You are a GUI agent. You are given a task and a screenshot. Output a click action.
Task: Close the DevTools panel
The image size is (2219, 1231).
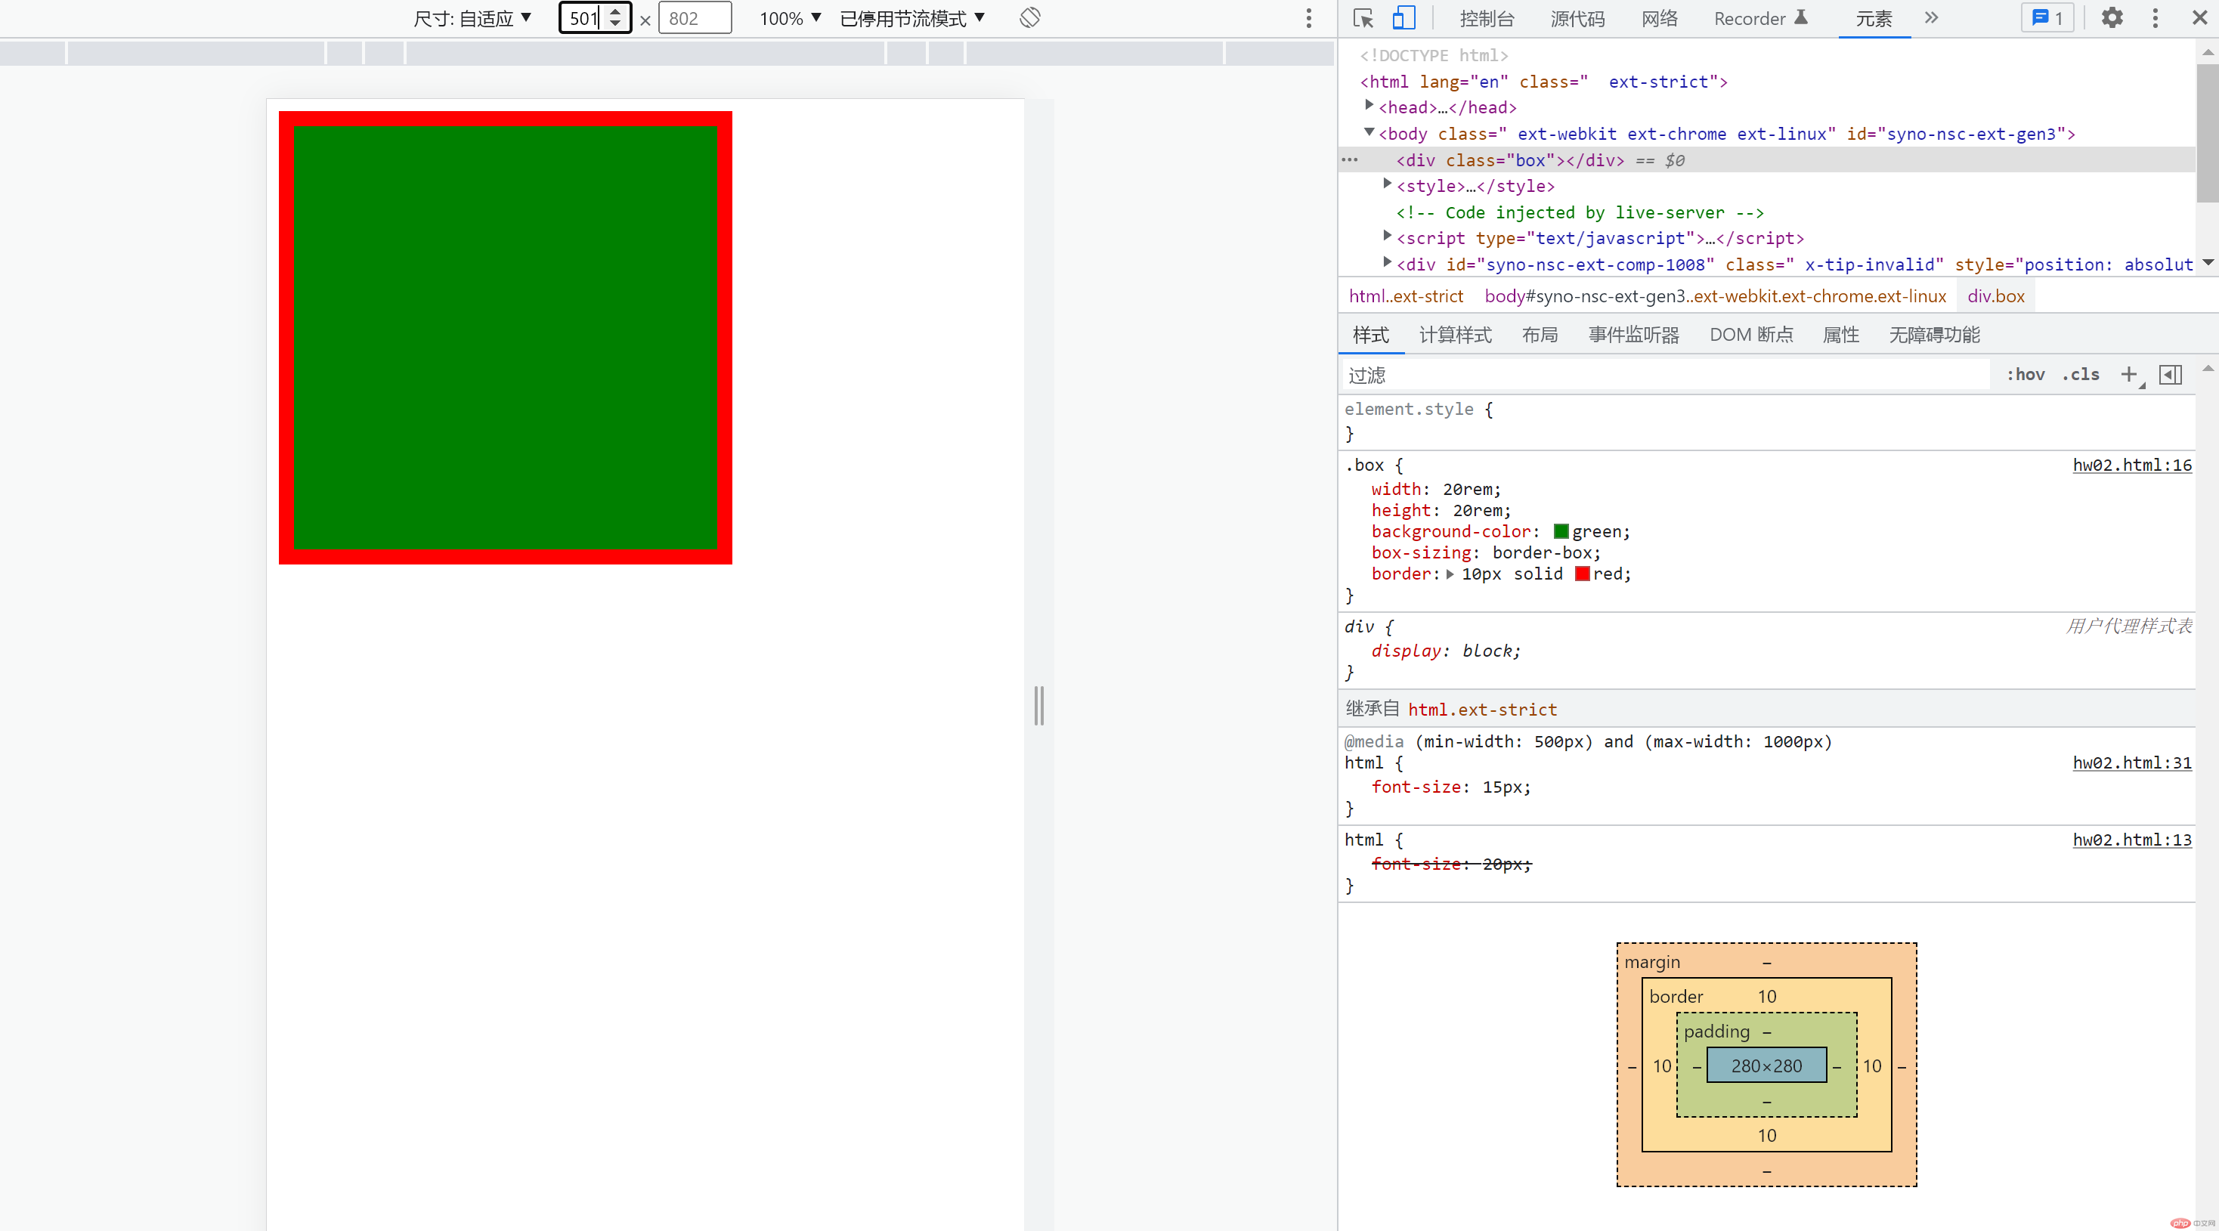click(x=2199, y=18)
